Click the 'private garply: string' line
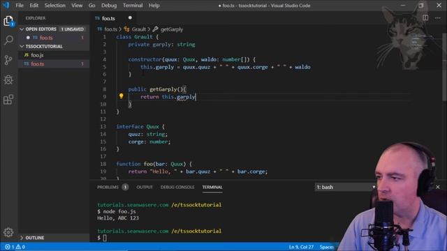This screenshot has height=251, width=447. click(161, 45)
